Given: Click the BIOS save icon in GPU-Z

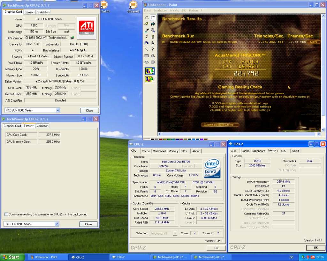Looking at the screenshot, I should pyautogui.click(x=72, y=38).
